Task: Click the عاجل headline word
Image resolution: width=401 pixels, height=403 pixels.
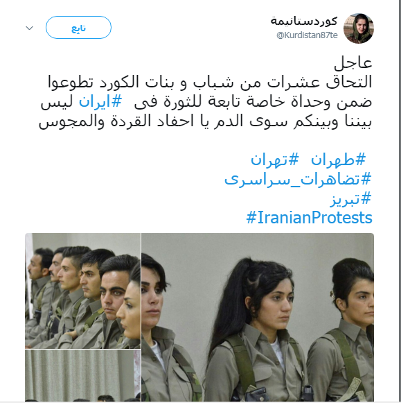Action: click(x=353, y=62)
